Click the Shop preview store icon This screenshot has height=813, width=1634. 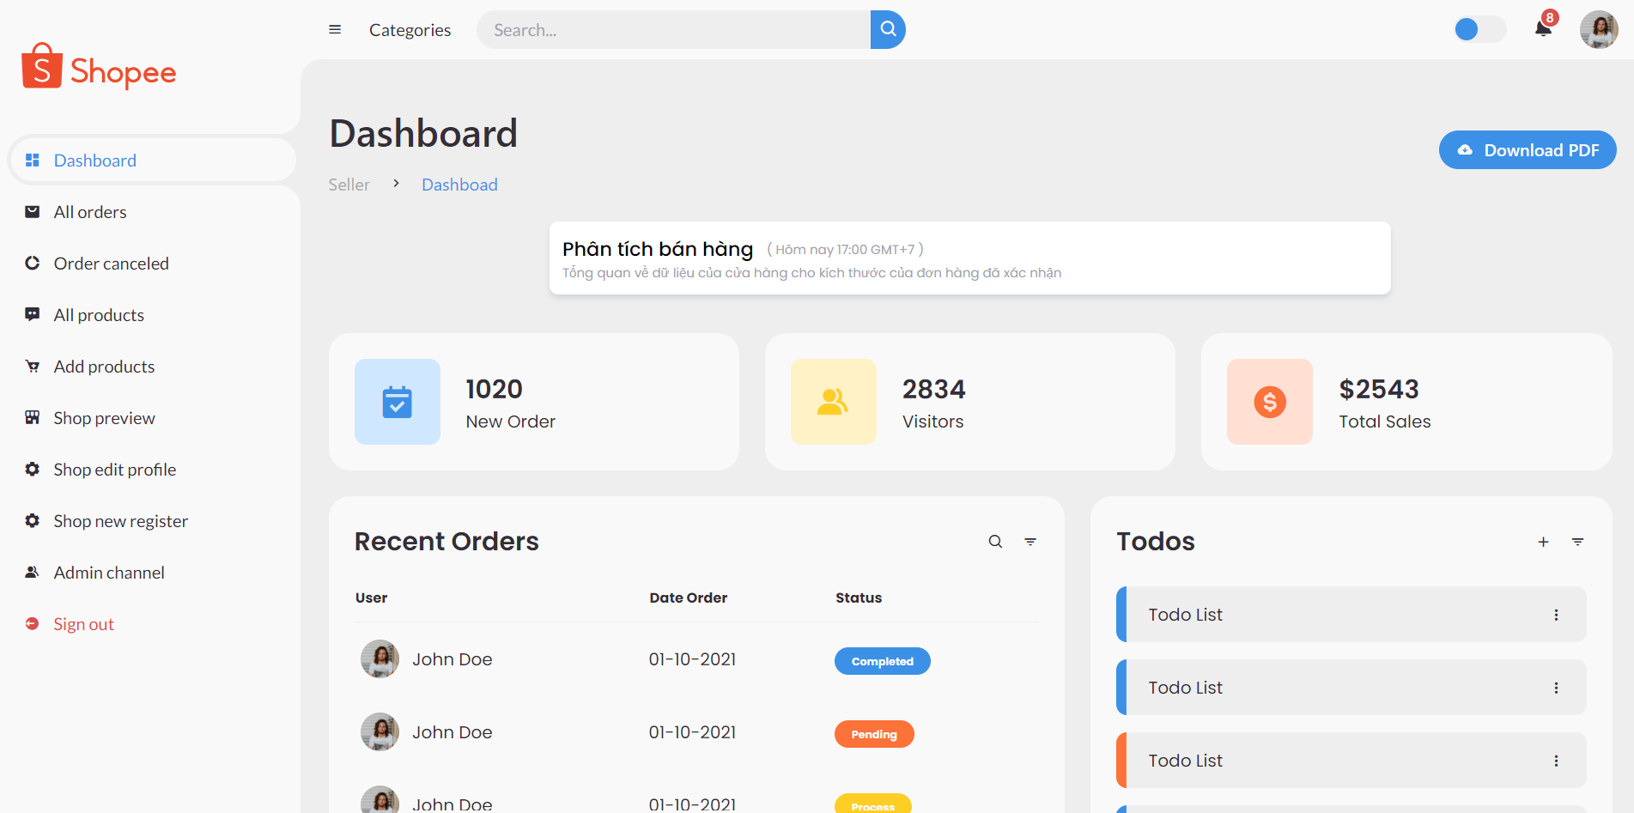click(33, 418)
